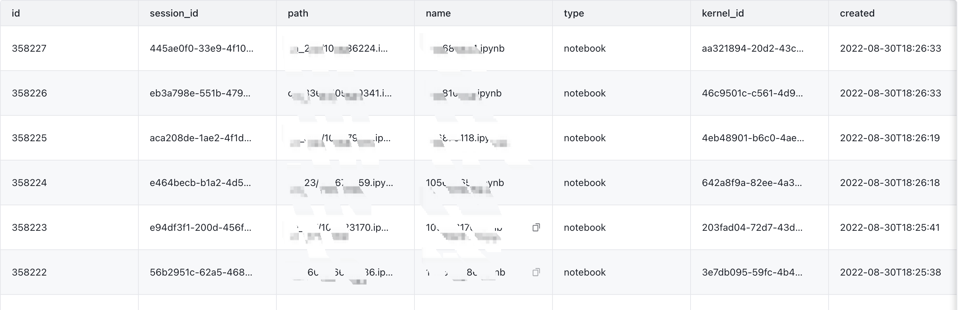Click the kernel_id column header
958x310 pixels.
pyautogui.click(x=723, y=13)
